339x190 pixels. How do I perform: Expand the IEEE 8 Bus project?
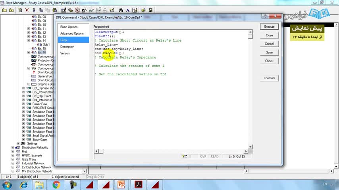(x=13, y=160)
